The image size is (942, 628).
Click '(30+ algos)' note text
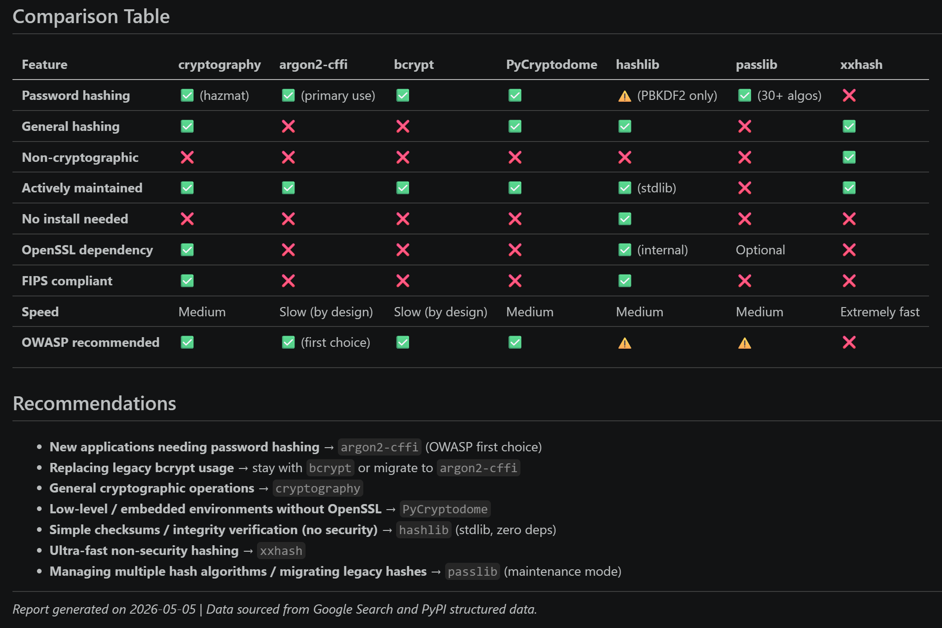tap(789, 96)
